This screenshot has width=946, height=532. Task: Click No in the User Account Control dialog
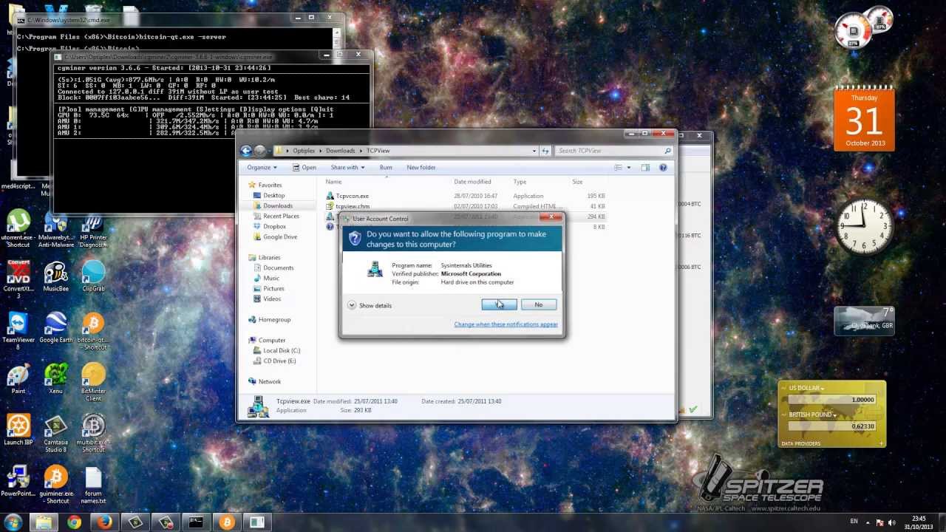pyautogui.click(x=538, y=304)
